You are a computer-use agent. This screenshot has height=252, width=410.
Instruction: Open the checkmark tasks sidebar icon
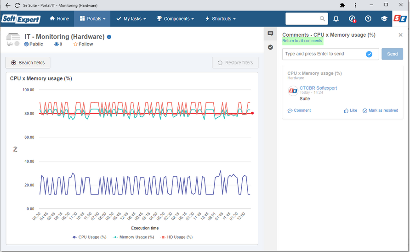click(x=270, y=47)
